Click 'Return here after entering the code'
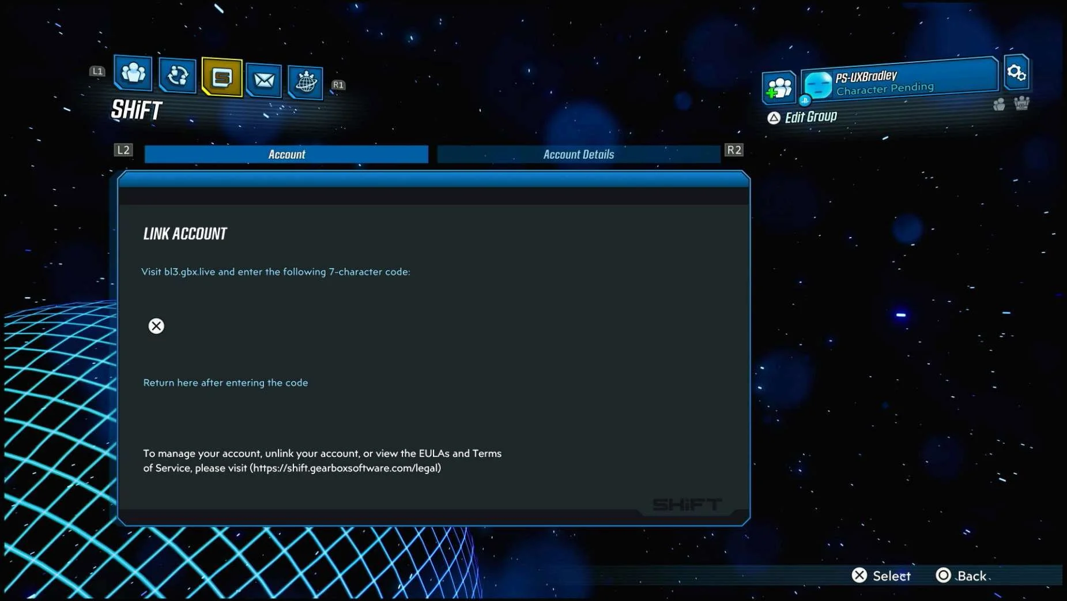The width and height of the screenshot is (1067, 601). (225, 382)
